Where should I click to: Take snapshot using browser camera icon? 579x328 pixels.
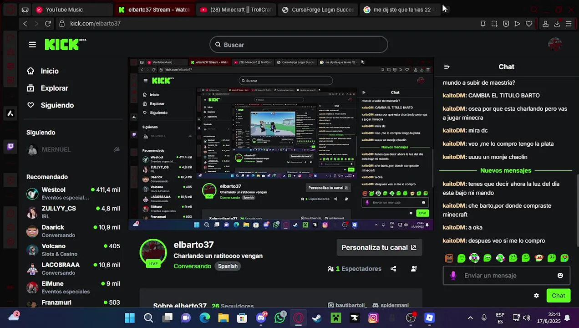coord(494,24)
